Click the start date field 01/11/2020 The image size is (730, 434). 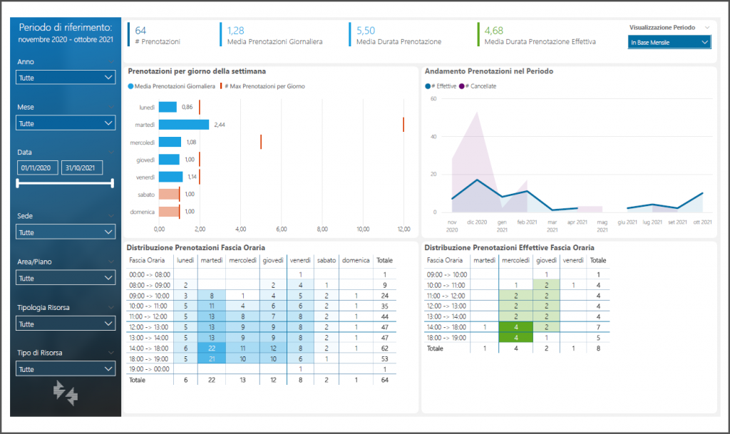coord(38,168)
